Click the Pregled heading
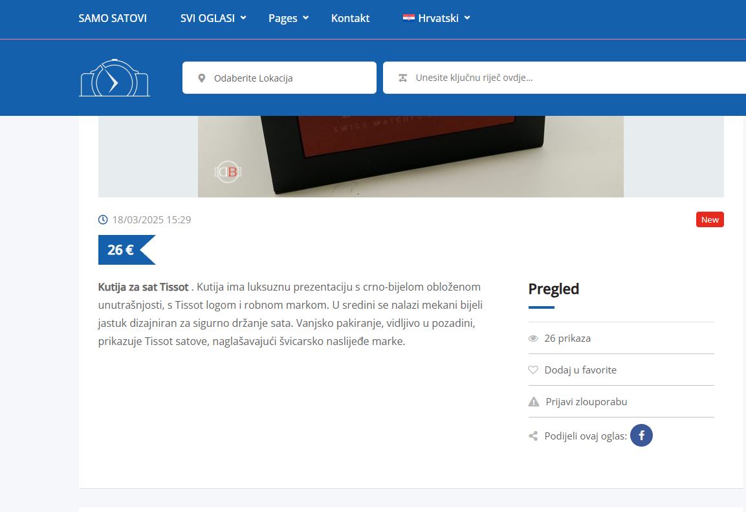The image size is (746, 512). [x=554, y=289]
